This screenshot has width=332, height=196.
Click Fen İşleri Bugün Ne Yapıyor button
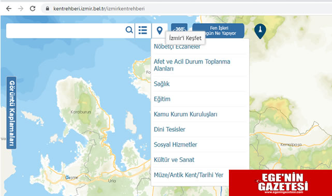click(219, 31)
